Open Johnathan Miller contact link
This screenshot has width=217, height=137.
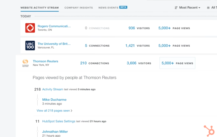click(55, 132)
